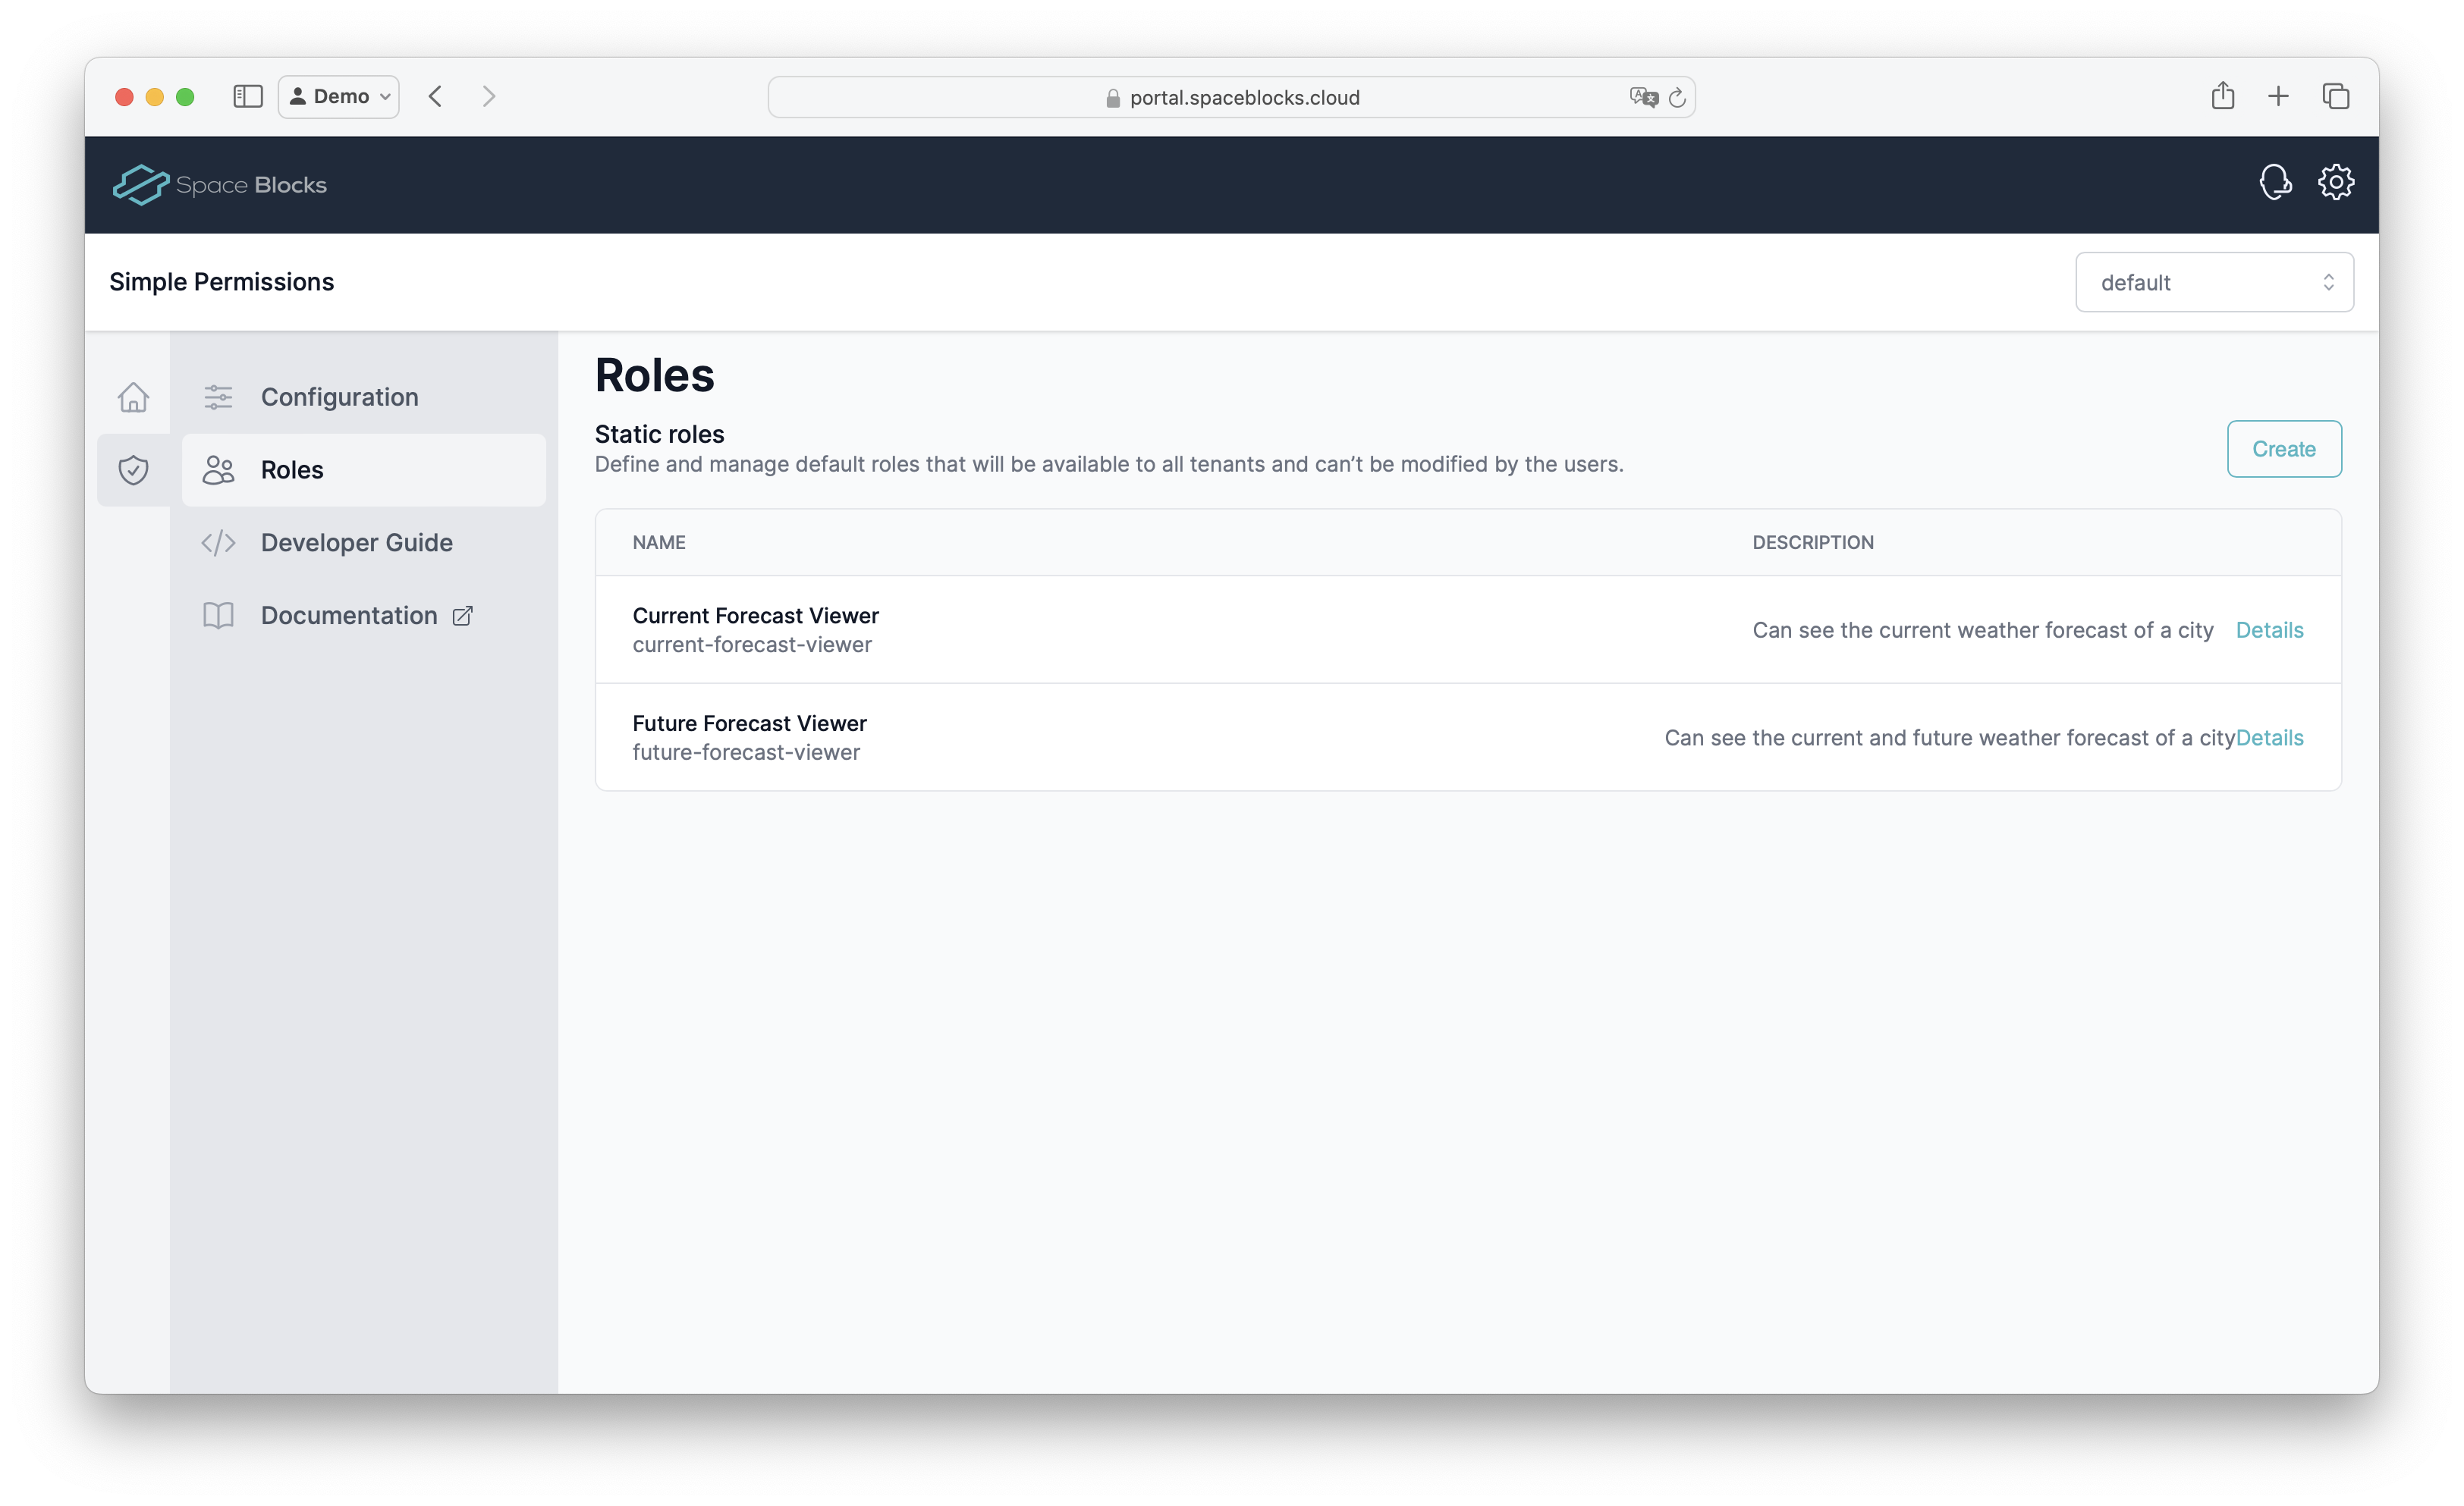Open the support headset icon
This screenshot has width=2464, height=1506.
2275,183
